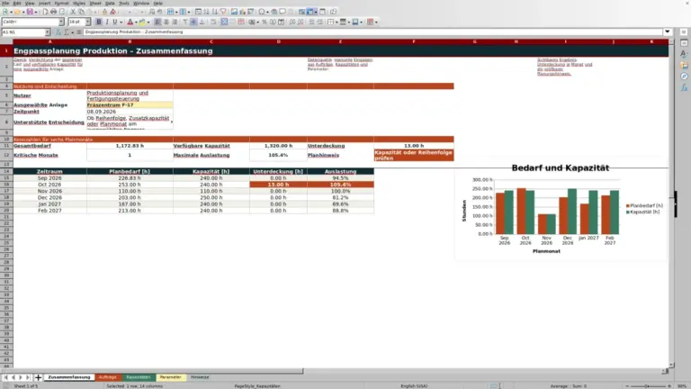Open the Sheet menu
691x389 pixels.
[94, 3]
